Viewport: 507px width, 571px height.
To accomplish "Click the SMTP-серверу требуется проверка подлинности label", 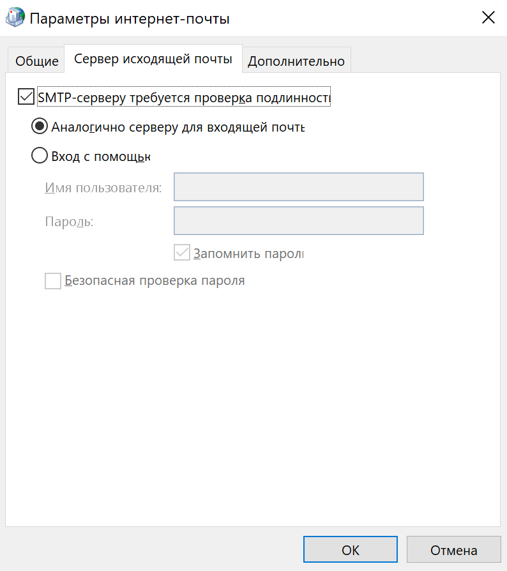I will click(184, 97).
